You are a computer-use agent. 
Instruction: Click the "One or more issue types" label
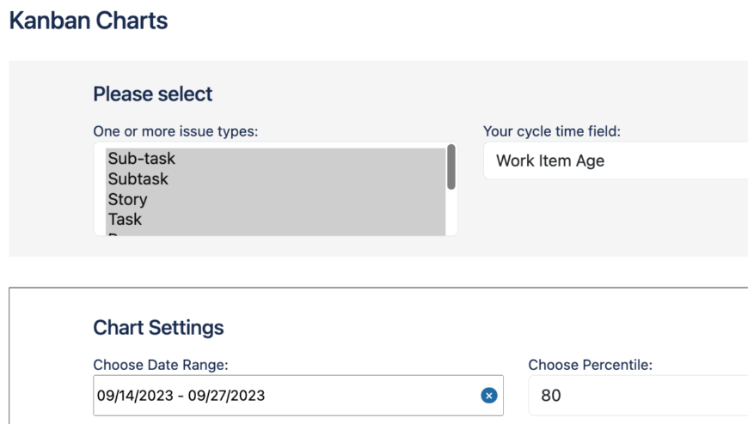(175, 131)
